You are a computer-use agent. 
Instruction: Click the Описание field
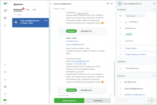(129, 41)
